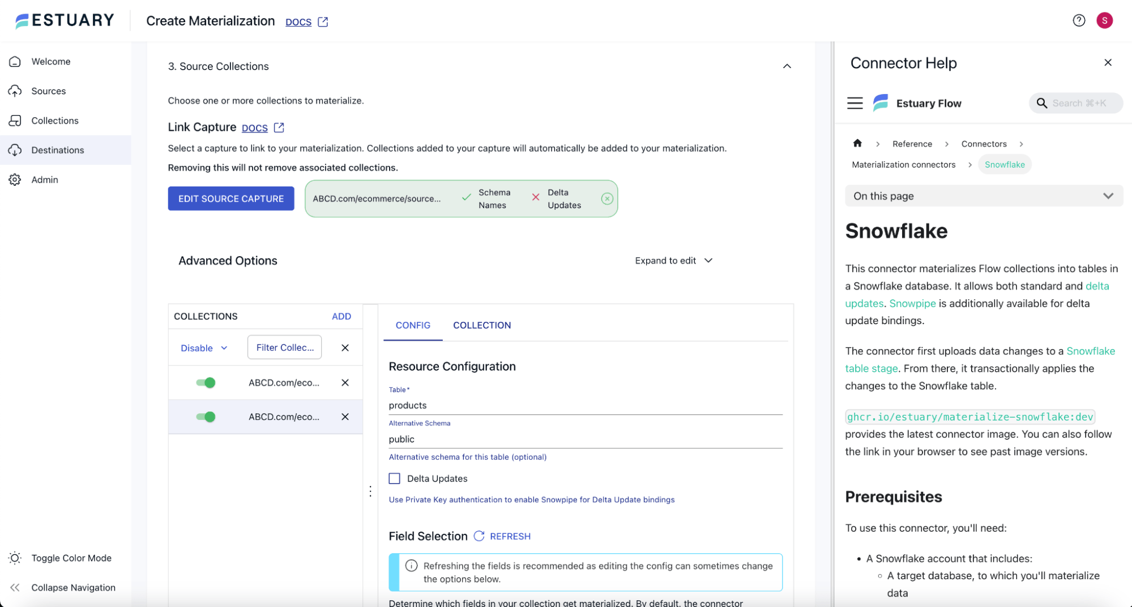Clear the collections filter with X
This screenshot has height=607, width=1132.
tap(345, 347)
